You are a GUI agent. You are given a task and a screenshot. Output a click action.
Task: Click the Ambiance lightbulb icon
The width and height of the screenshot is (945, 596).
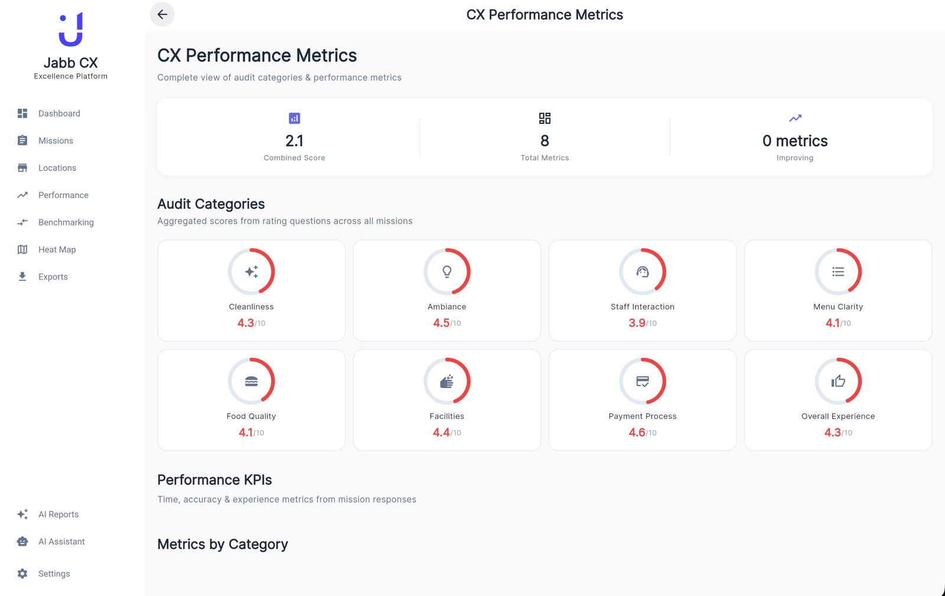coord(447,272)
